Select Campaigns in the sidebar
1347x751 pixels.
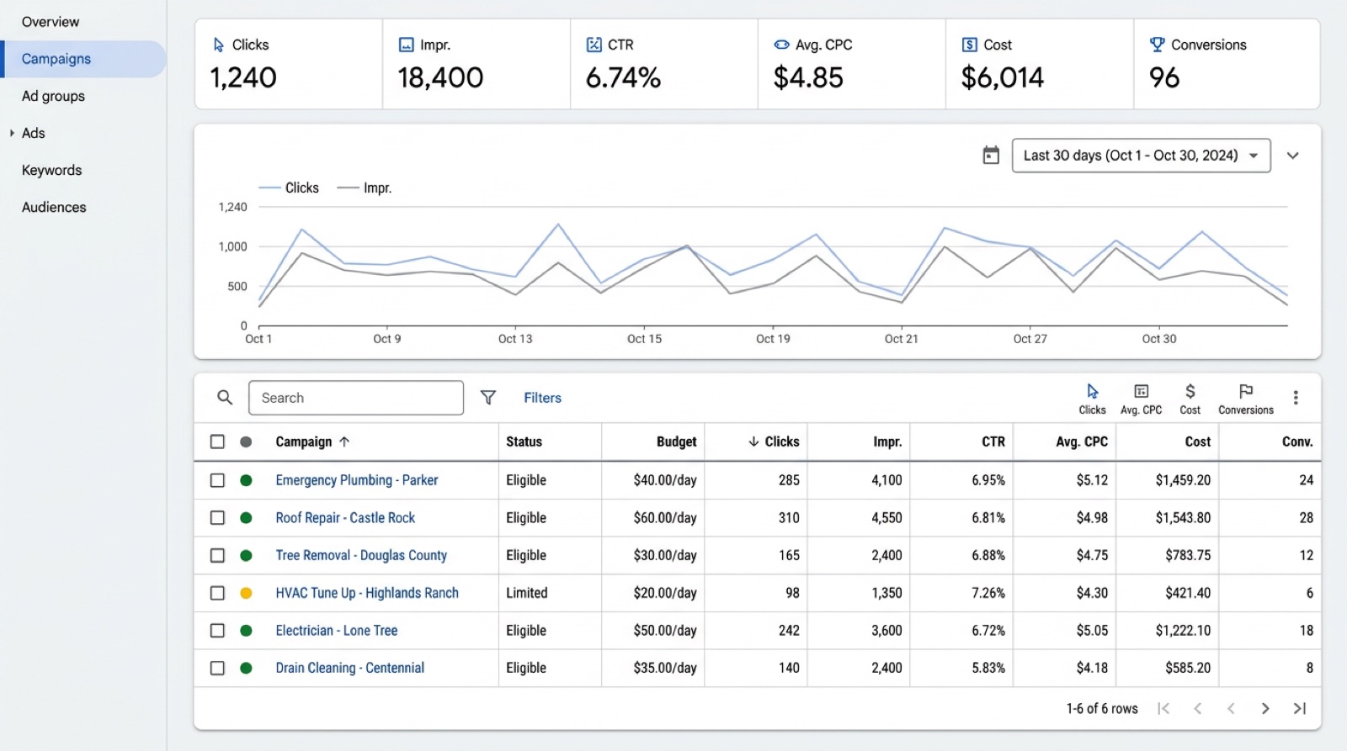[56, 59]
